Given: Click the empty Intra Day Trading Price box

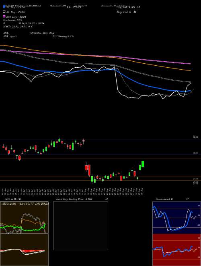Looking at the screenshot, I should [80, 226].
